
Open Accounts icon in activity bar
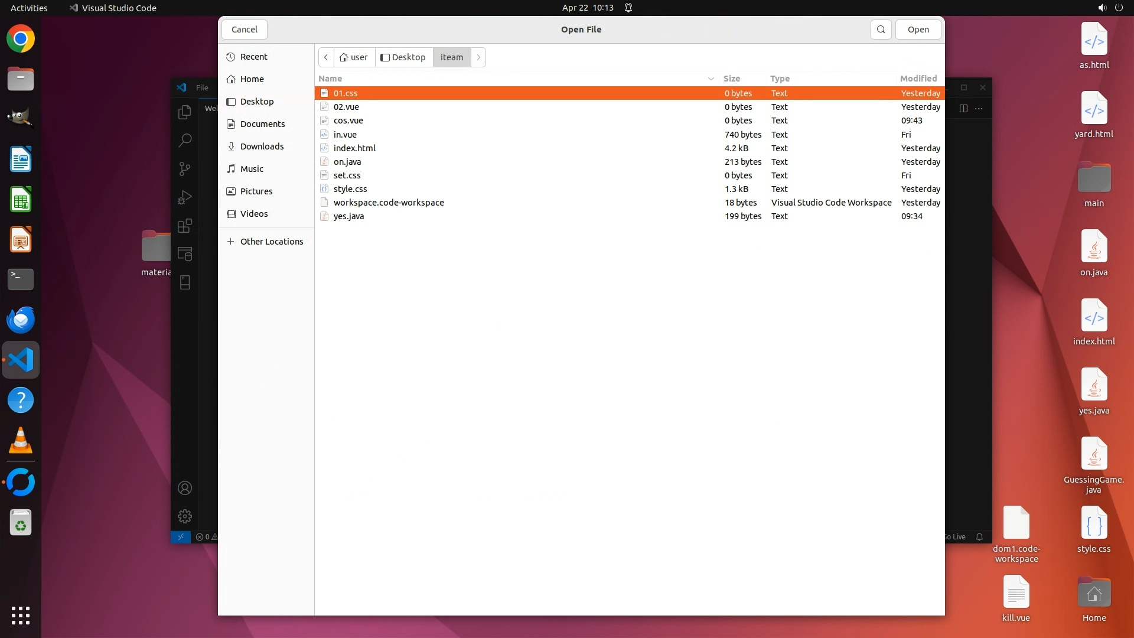185,488
